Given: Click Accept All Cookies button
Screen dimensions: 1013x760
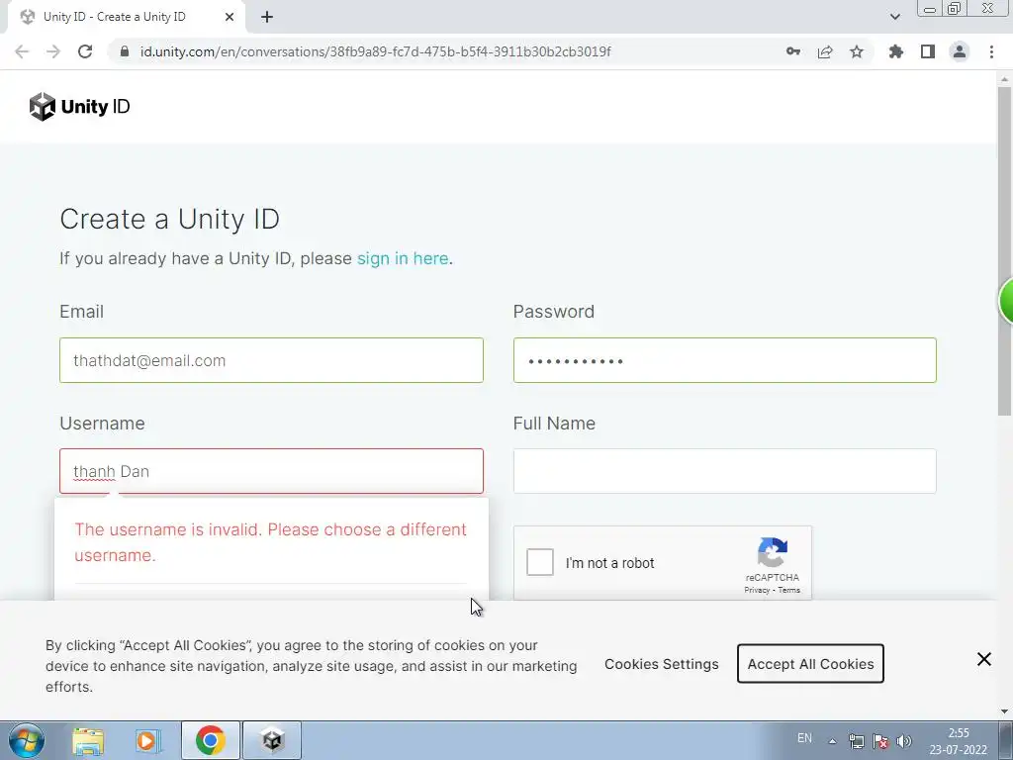Looking at the screenshot, I should [811, 664].
